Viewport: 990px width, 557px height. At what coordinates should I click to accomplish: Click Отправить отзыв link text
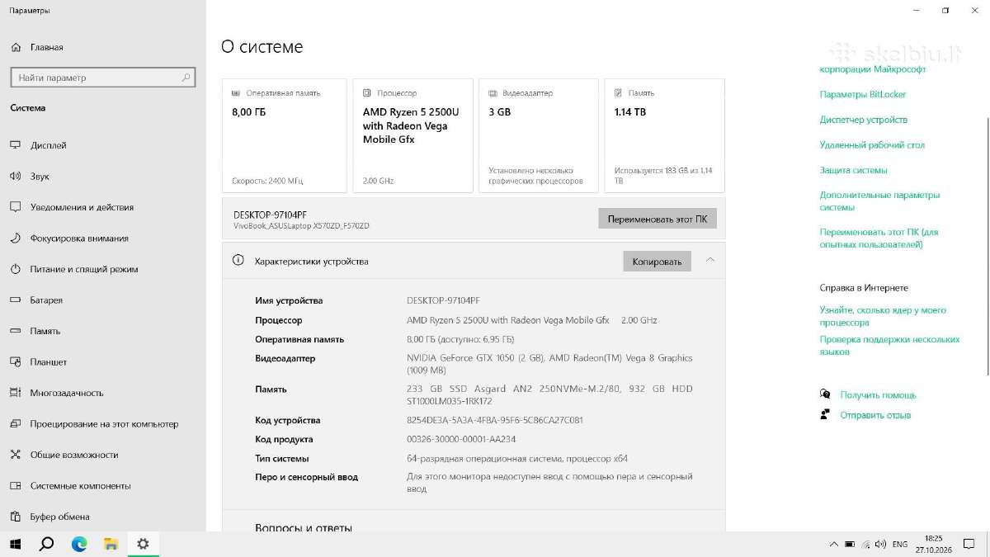pyautogui.click(x=875, y=415)
